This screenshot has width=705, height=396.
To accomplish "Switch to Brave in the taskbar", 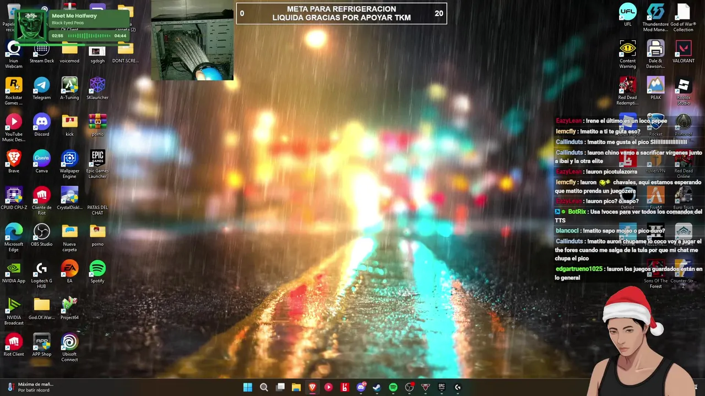I will (x=312, y=387).
